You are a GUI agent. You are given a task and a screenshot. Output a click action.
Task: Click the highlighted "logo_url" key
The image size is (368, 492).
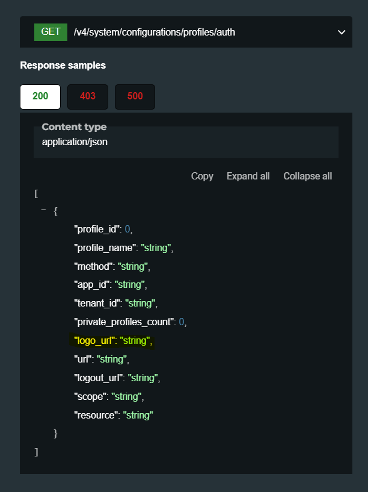[94, 341]
